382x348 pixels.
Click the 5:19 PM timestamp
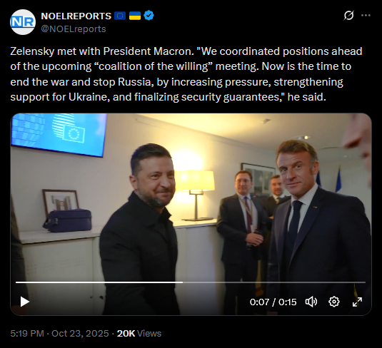[27, 334]
